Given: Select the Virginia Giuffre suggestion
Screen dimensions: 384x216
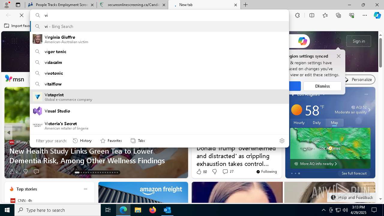Looking at the screenshot, I should (159, 39).
